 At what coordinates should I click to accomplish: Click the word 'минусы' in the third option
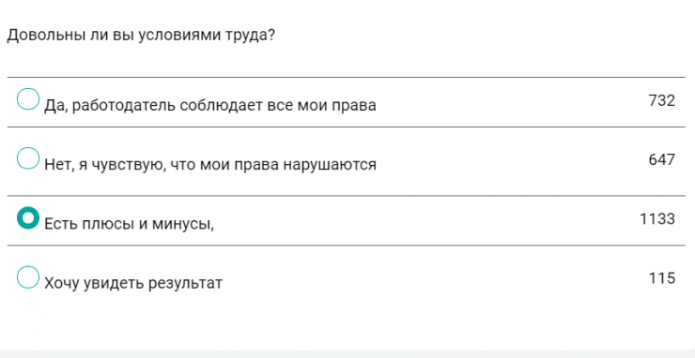pos(182,225)
